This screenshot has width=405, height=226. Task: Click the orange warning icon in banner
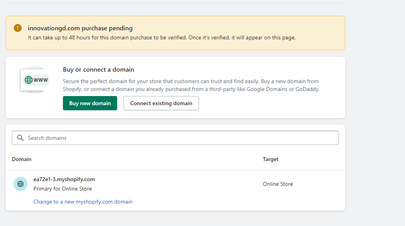pos(18,28)
